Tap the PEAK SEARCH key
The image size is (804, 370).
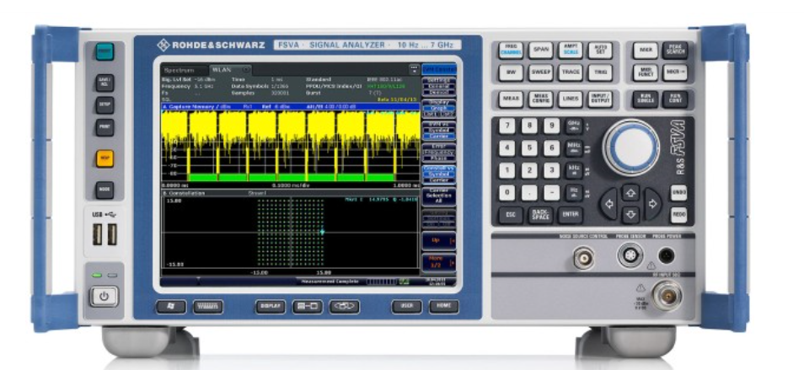675,51
